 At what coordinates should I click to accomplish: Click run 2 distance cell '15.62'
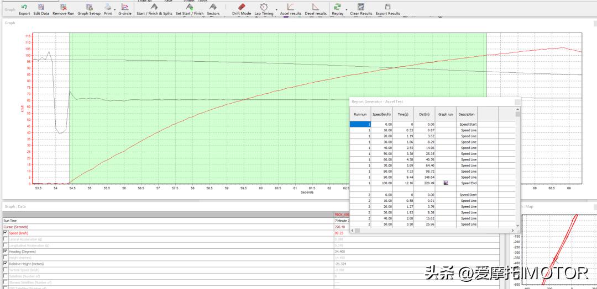click(424, 218)
